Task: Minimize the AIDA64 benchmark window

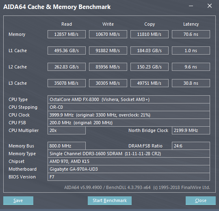Action: [x=191, y=6]
